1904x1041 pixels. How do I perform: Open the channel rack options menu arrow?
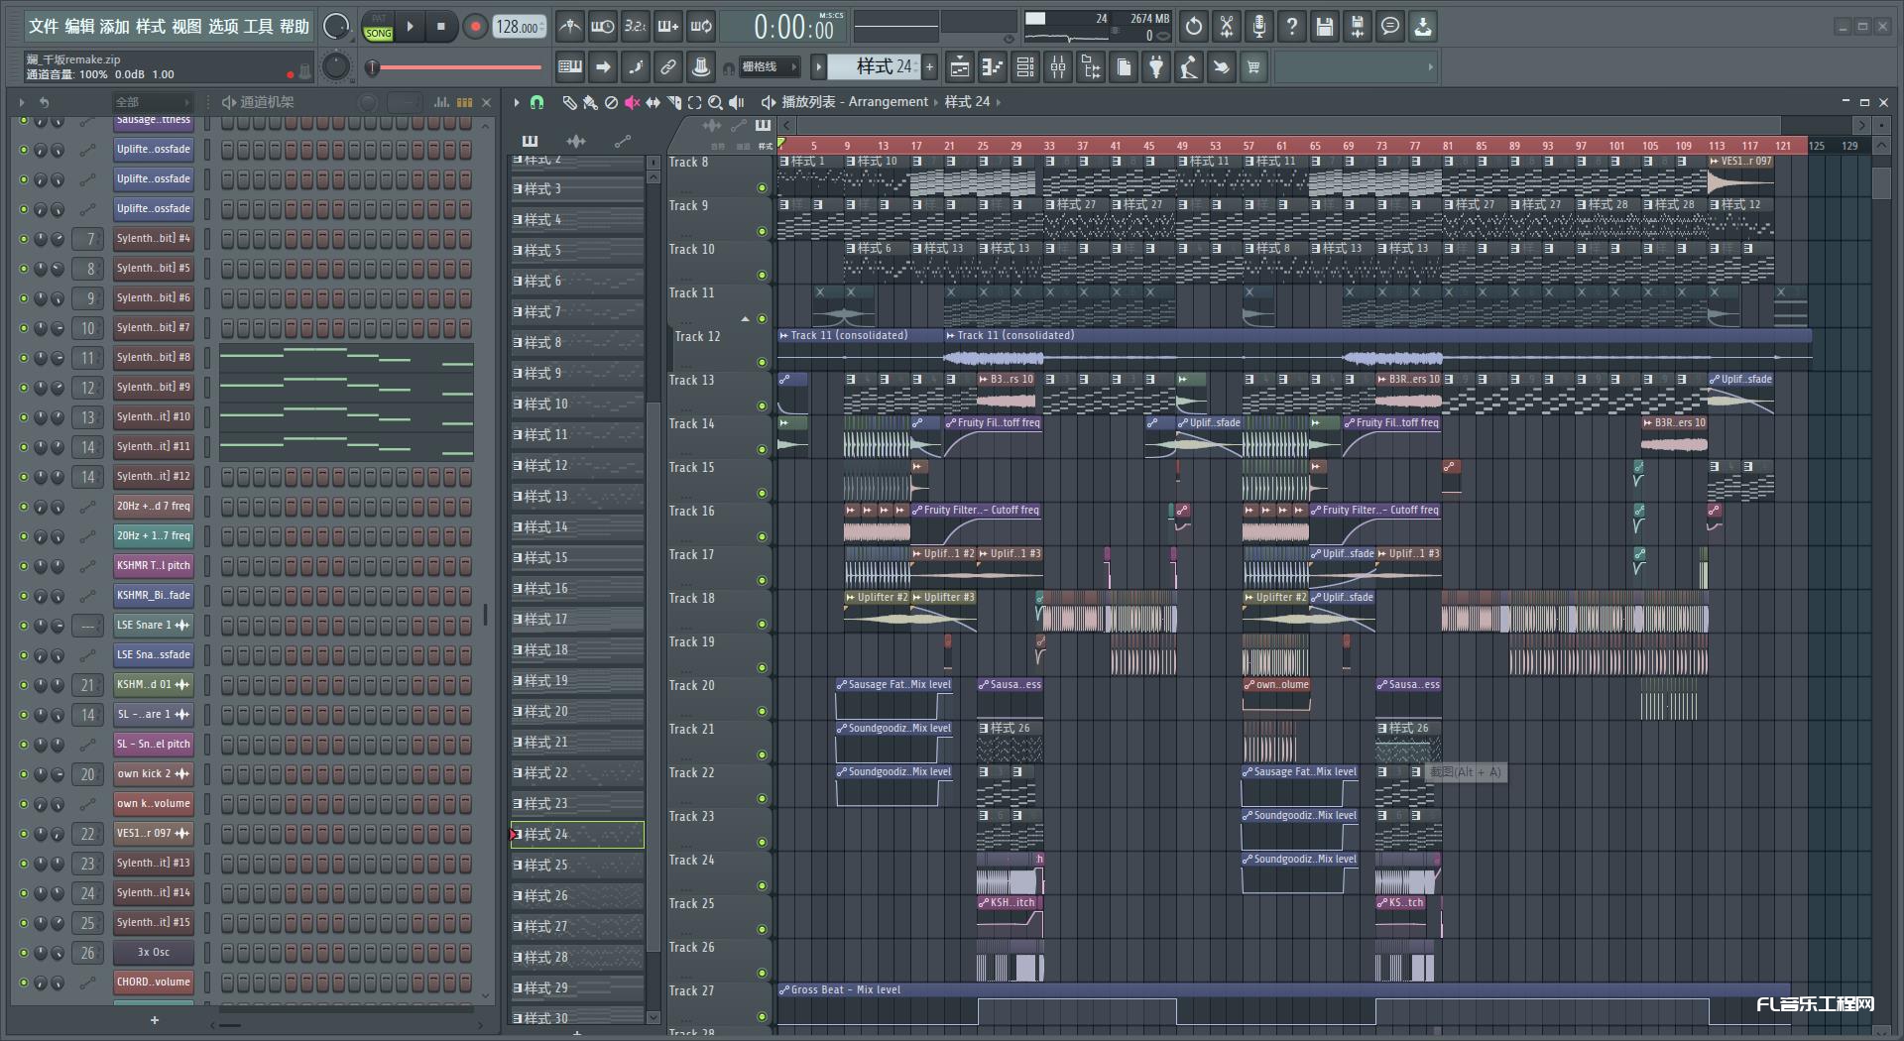[x=22, y=102]
